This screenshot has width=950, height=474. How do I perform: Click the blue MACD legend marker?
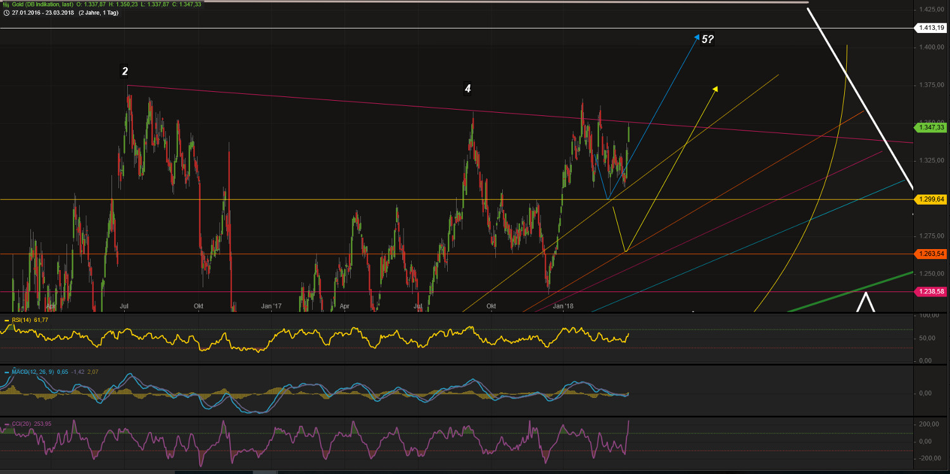click(7, 371)
